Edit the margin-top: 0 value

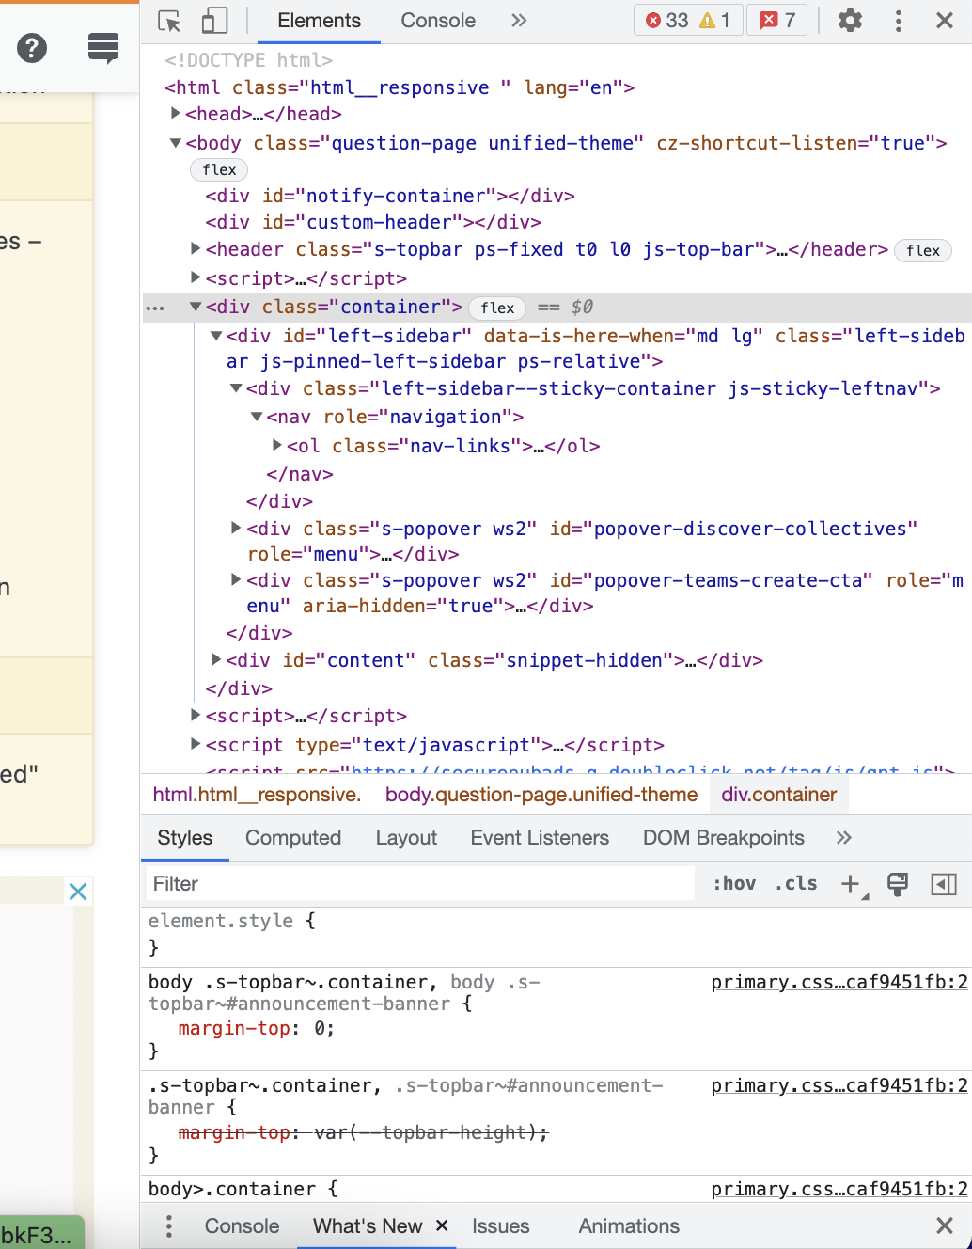319,1028
